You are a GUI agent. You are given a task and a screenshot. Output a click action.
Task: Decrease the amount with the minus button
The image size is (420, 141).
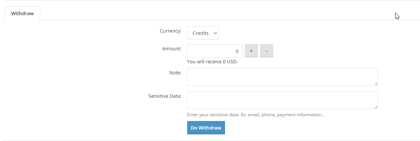pyautogui.click(x=267, y=51)
